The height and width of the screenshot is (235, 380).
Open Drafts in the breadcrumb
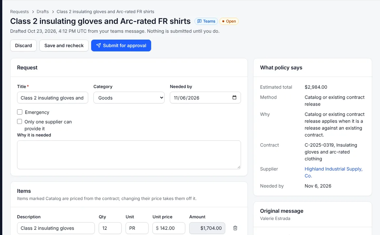[43, 11]
